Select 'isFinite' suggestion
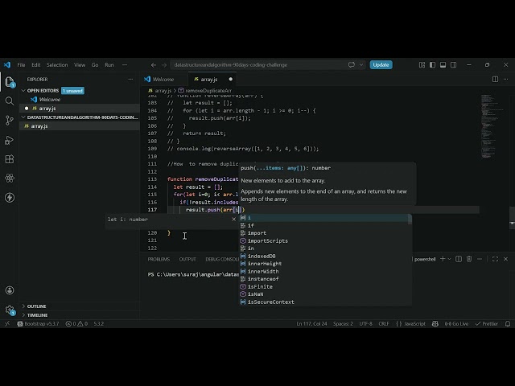 click(325, 286)
